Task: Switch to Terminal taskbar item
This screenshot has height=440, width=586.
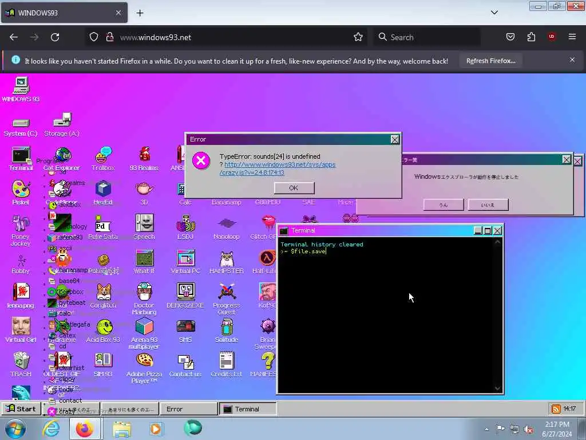Action: point(247,409)
